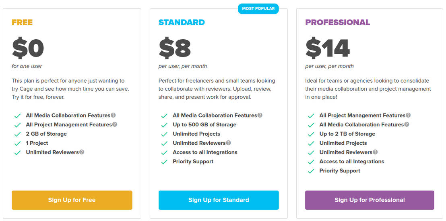
Task: Click the checkmark beside 2 GB of Storage
Action: click(x=17, y=134)
